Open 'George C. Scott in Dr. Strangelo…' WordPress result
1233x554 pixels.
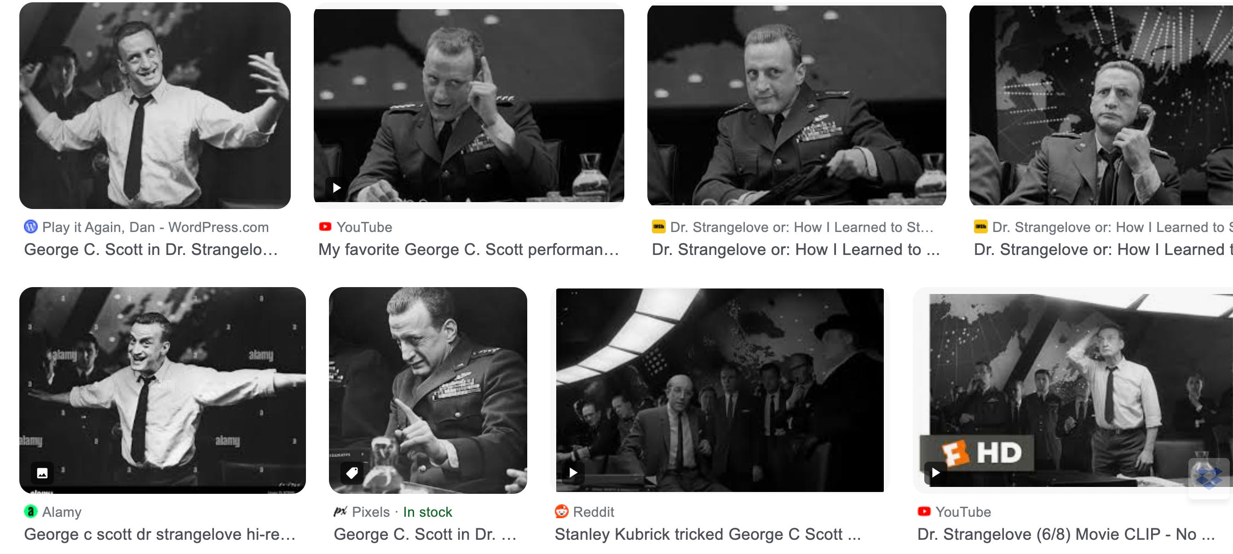click(151, 249)
